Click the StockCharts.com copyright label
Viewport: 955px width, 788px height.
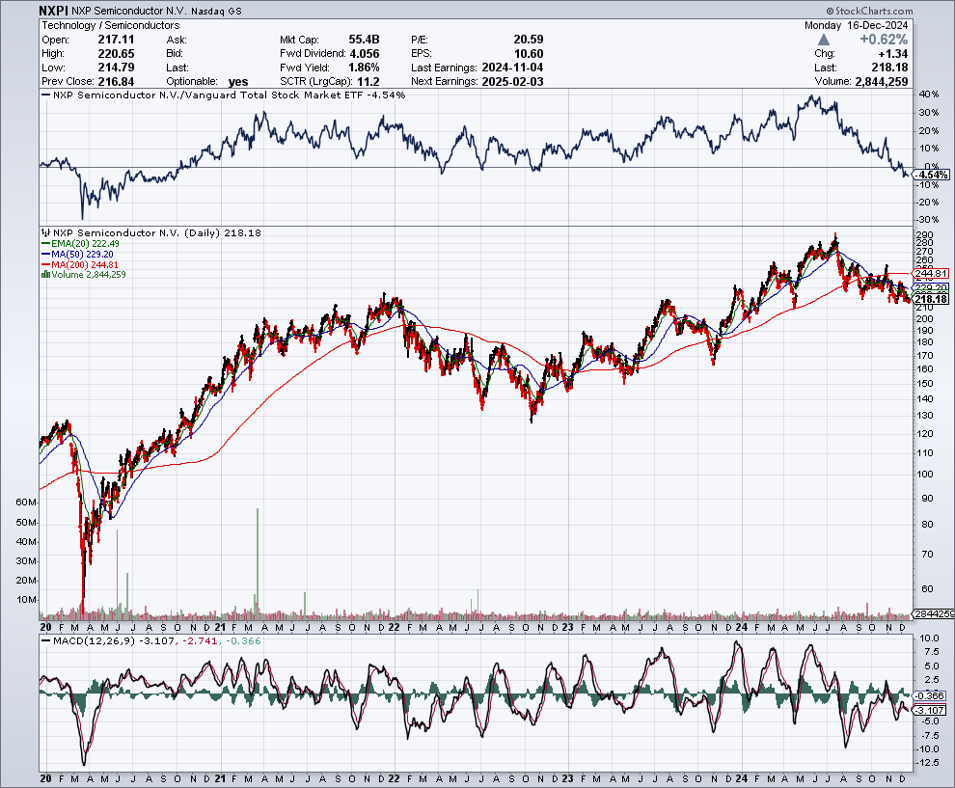pos(870,11)
